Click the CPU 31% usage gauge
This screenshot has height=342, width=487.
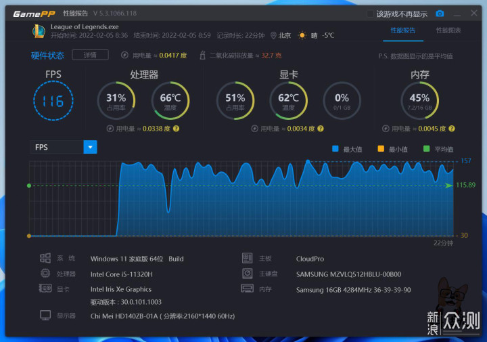click(x=116, y=101)
